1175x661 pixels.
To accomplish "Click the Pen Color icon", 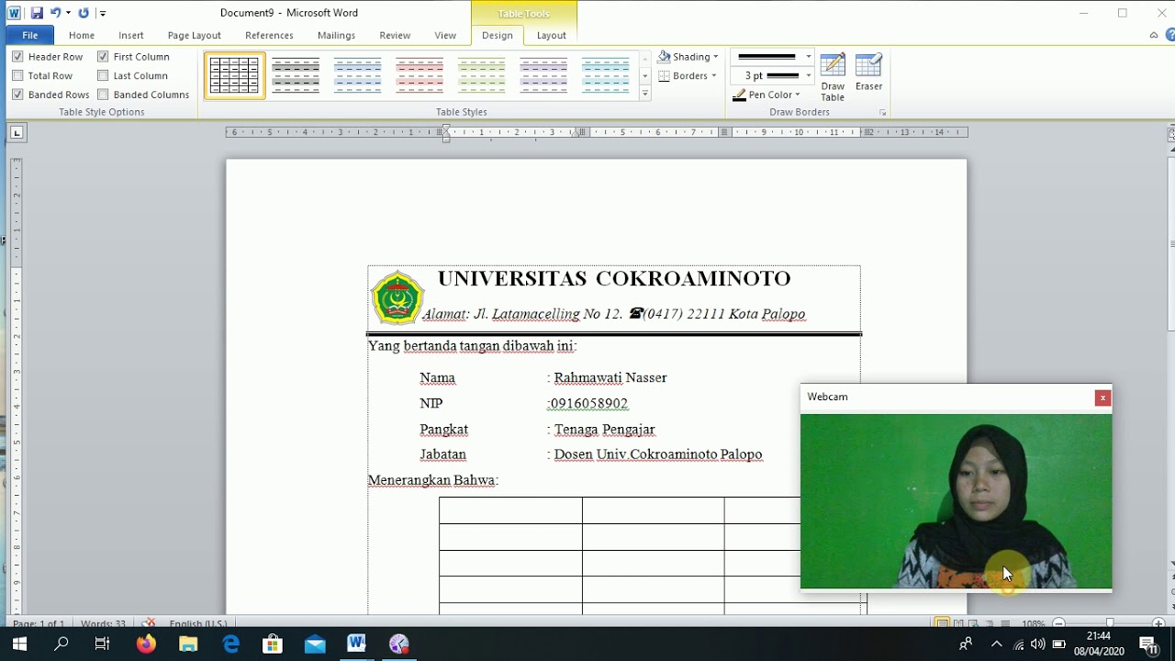I will point(740,95).
